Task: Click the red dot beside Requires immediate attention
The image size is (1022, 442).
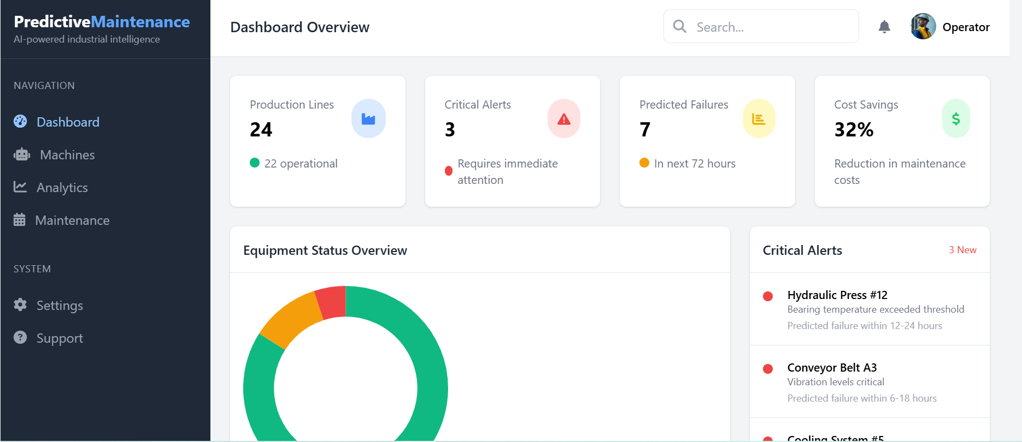Action: click(x=449, y=171)
